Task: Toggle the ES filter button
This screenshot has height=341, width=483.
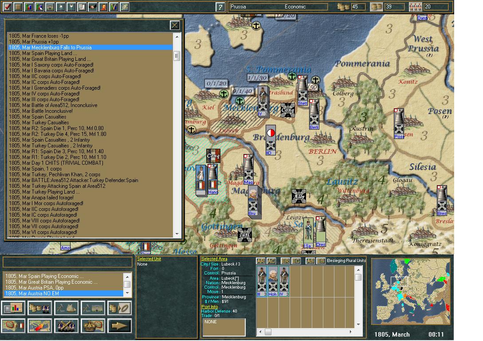Action: 321,261
